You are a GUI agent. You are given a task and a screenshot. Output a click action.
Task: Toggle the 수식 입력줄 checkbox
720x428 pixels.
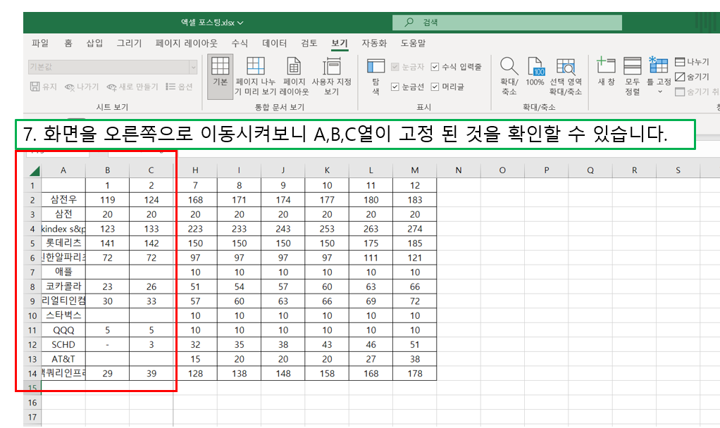coord(435,67)
